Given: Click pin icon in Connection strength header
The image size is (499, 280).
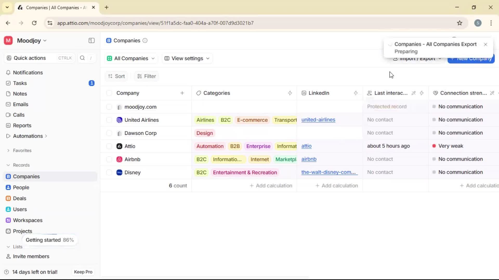Looking at the screenshot, I should coord(492,93).
